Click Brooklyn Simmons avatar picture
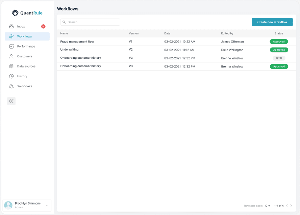 (8, 205)
